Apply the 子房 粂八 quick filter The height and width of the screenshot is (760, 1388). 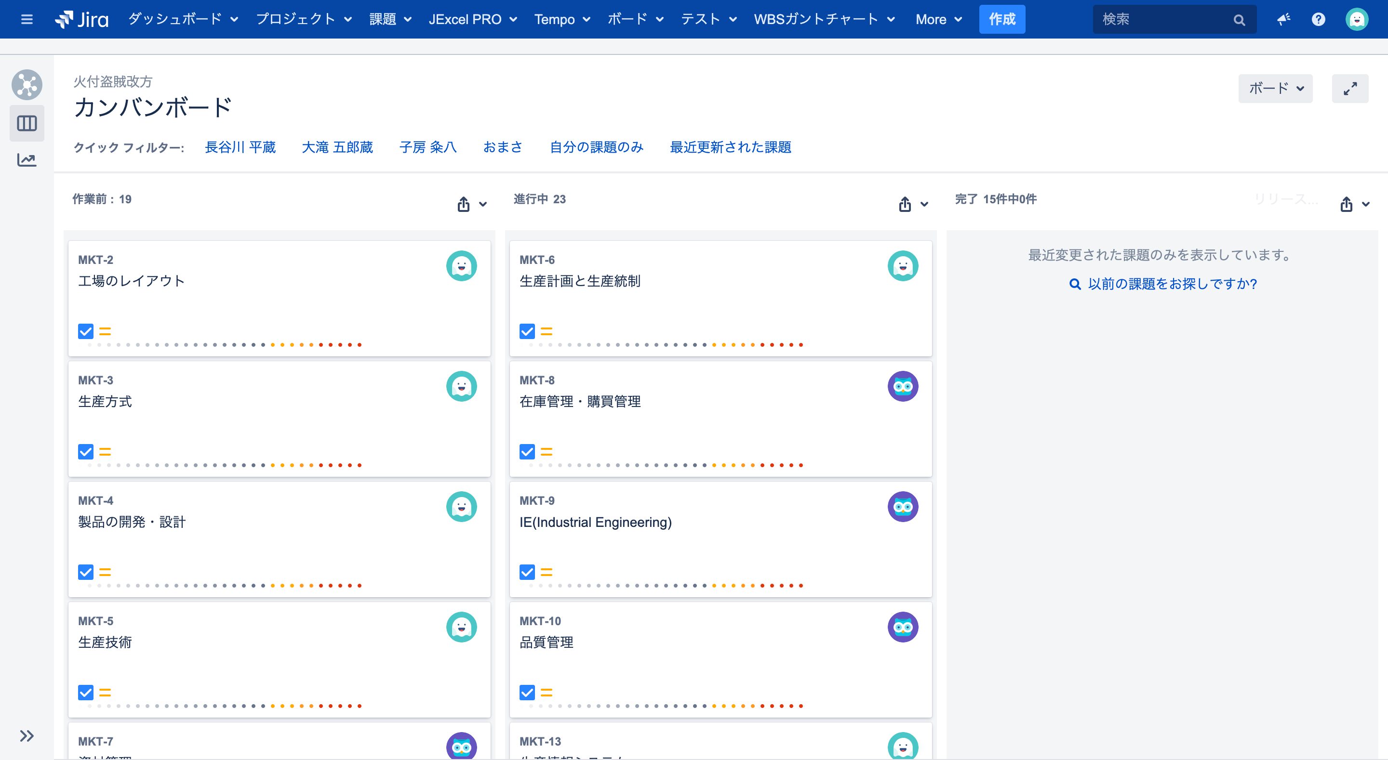click(x=428, y=147)
